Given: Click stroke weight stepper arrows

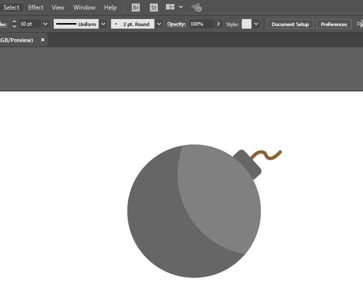Looking at the screenshot, I should (x=14, y=24).
